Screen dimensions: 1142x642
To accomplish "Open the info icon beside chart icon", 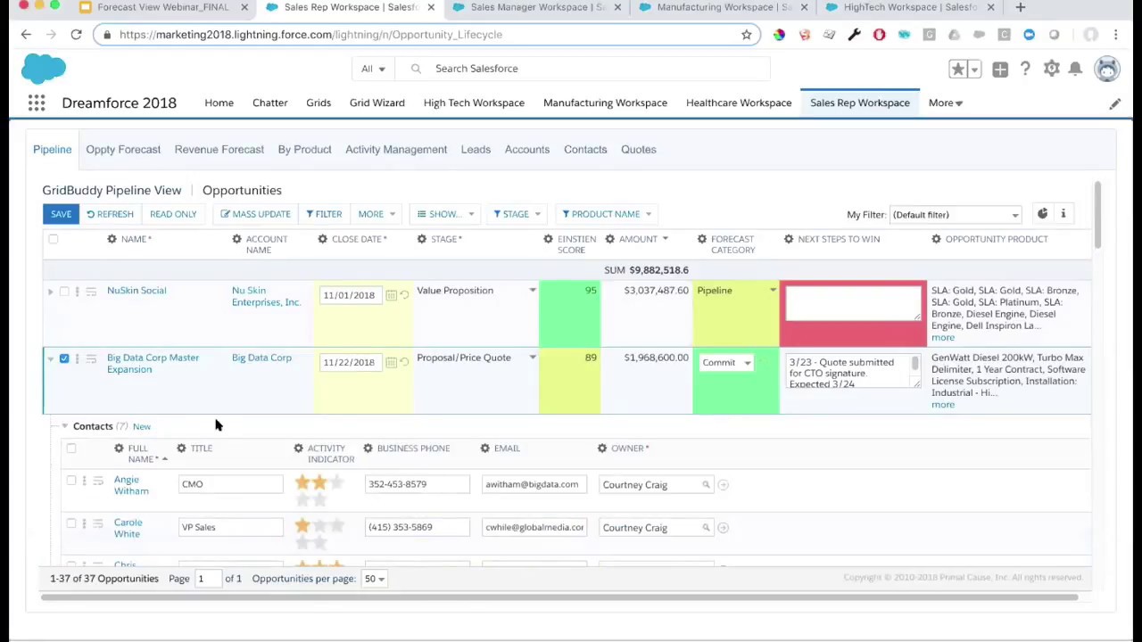I will 1063,214.
